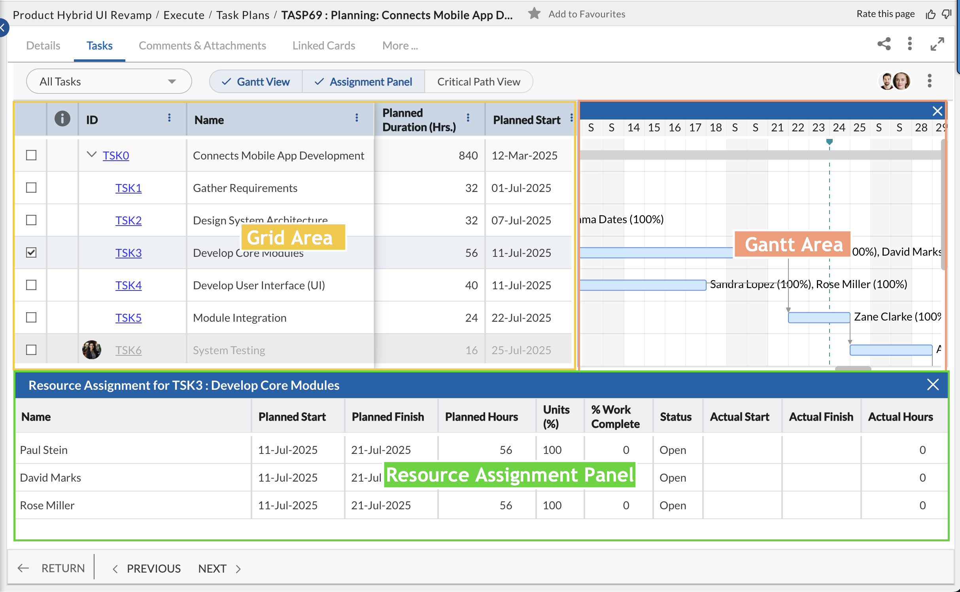Viewport: 960px width, 592px height.
Task: Click the info icon in the grid header
Action: pos(62,119)
